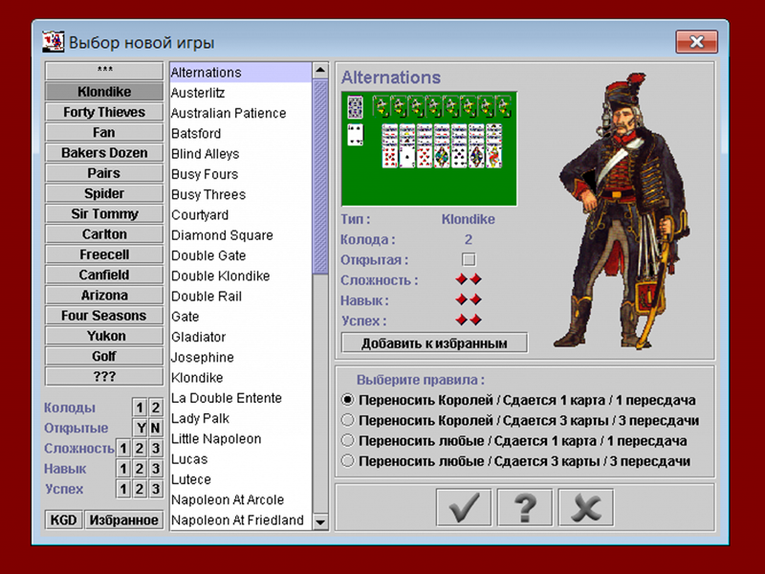765x574 pixels.
Task: Filter by closed cards using N button
Action: (x=155, y=428)
